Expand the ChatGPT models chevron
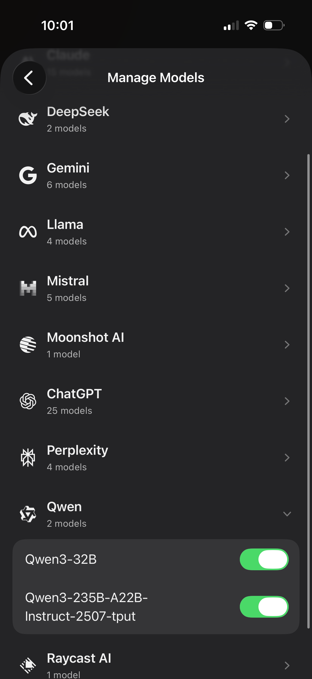Viewport: 312px width, 679px height. pyautogui.click(x=287, y=401)
